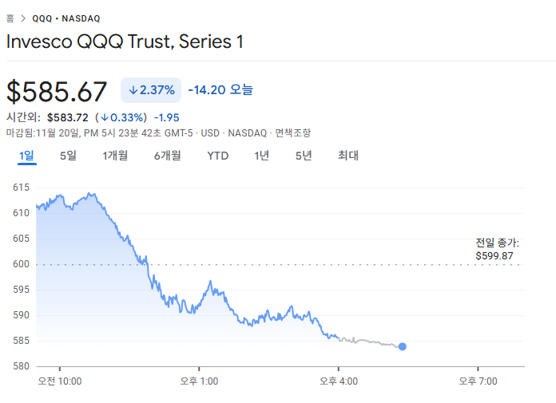This screenshot has height=403, width=556.
Task: Open the QQQ • NASDAQ breadcrumb
Action: point(66,18)
